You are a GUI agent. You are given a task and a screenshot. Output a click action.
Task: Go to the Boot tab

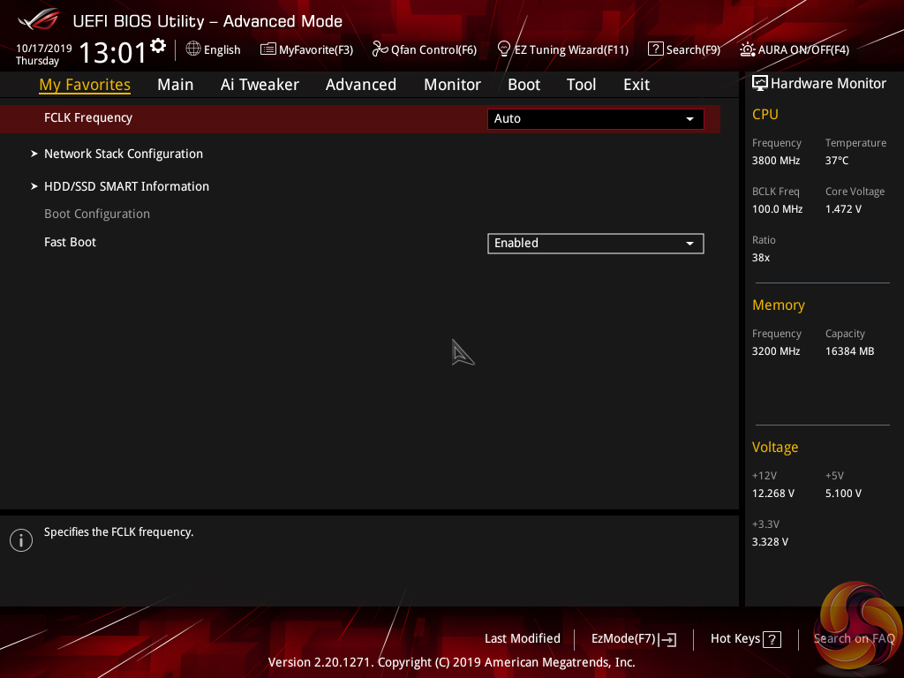[524, 85]
